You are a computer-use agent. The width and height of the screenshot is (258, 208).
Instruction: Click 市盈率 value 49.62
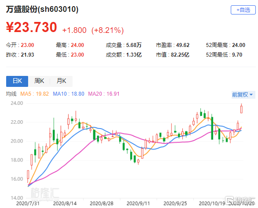(183, 45)
